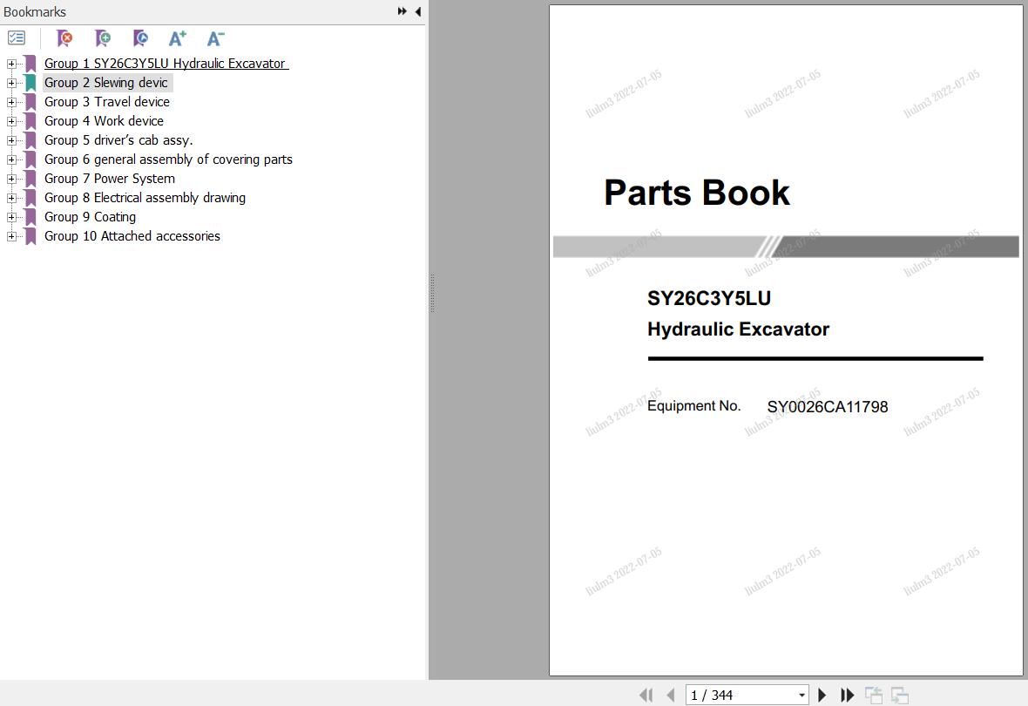Increase bookmark font size with A+ icon
This screenshot has width=1028, height=706.
178,38
